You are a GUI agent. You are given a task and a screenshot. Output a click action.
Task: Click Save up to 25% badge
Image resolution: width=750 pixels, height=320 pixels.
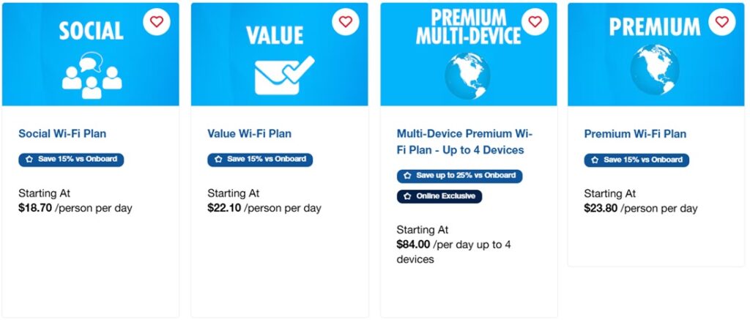point(459,176)
